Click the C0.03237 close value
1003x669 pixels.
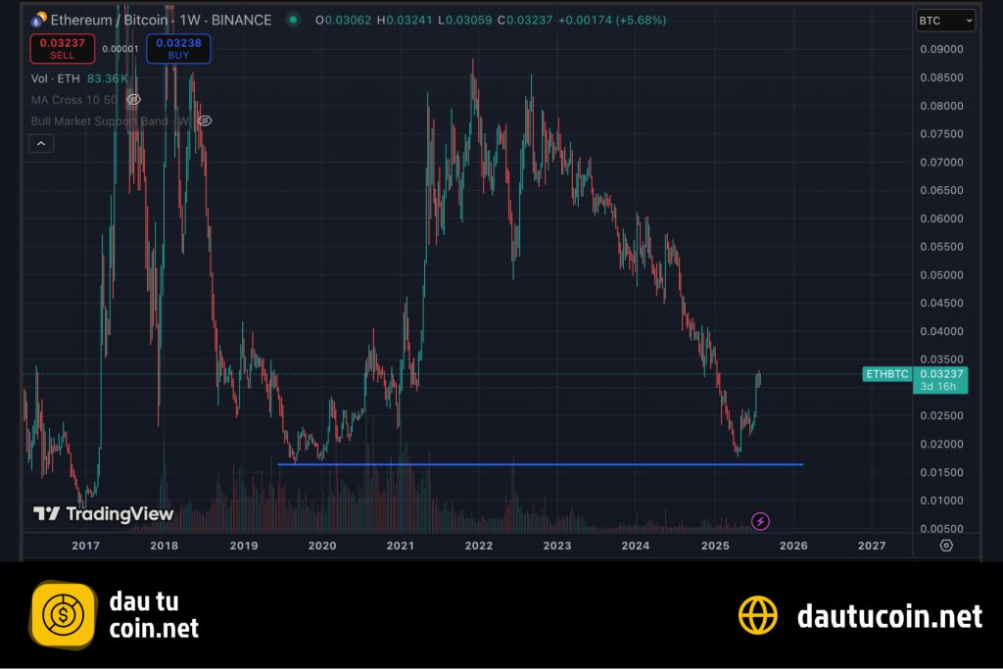pos(525,20)
